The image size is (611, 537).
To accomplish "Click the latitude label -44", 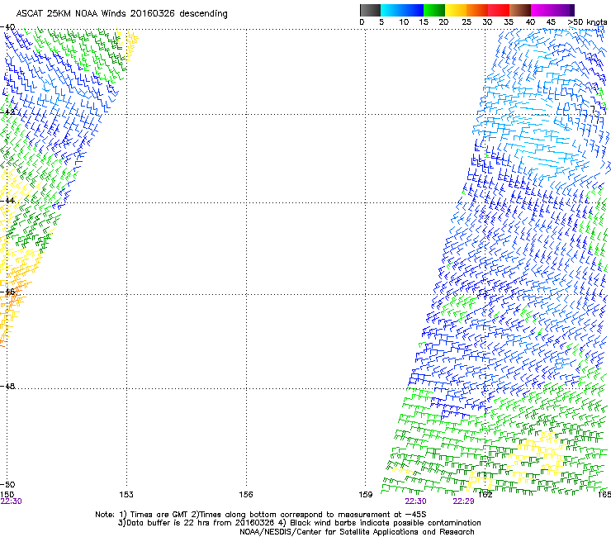I will 7,201.
